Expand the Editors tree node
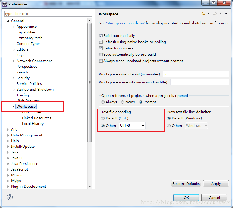 click(13, 49)
